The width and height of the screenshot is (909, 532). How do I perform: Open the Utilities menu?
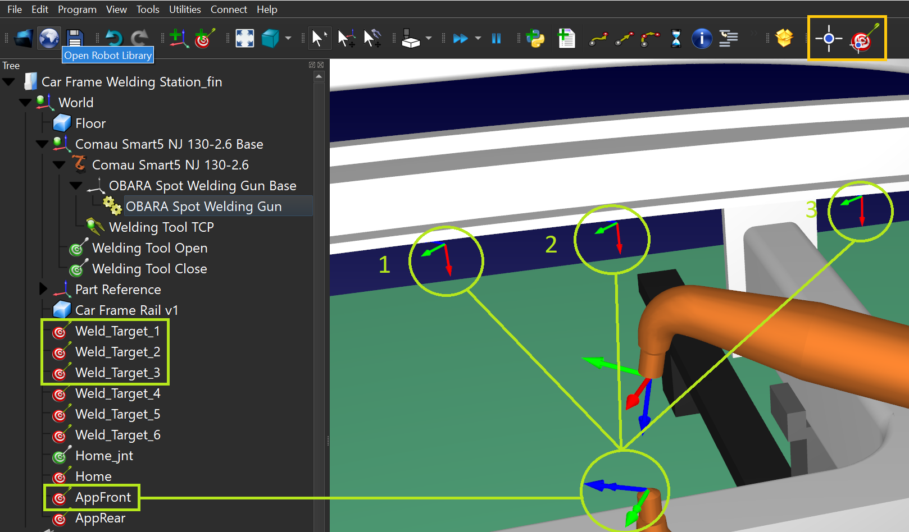coord(185,10)
